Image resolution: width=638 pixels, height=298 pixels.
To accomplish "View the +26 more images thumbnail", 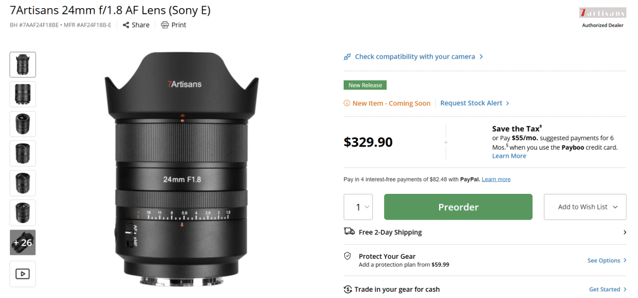I will pos(22,243).
